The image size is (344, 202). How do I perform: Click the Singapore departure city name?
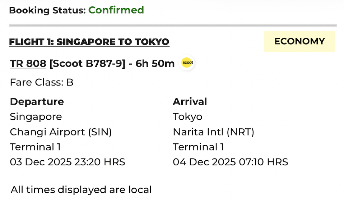(x=36, y=117)
